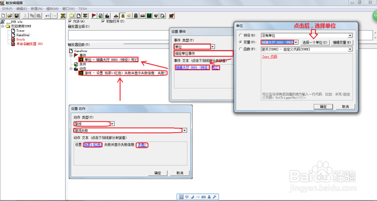Open the 编辑(E) menu
The height and width of the screenshot is (201, 377).
[21, 9]
